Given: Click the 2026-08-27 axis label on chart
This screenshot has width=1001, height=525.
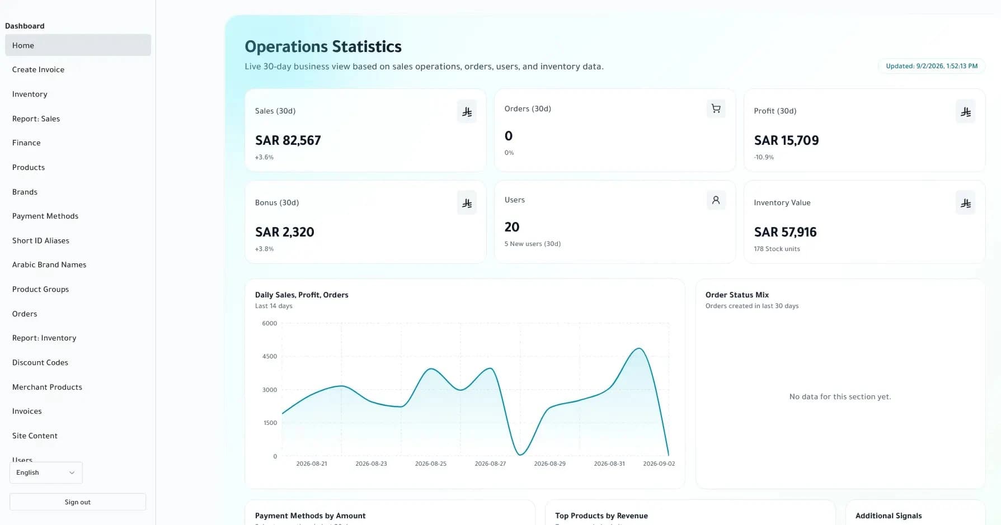Looking at the screenshot, I should point(490,463).
